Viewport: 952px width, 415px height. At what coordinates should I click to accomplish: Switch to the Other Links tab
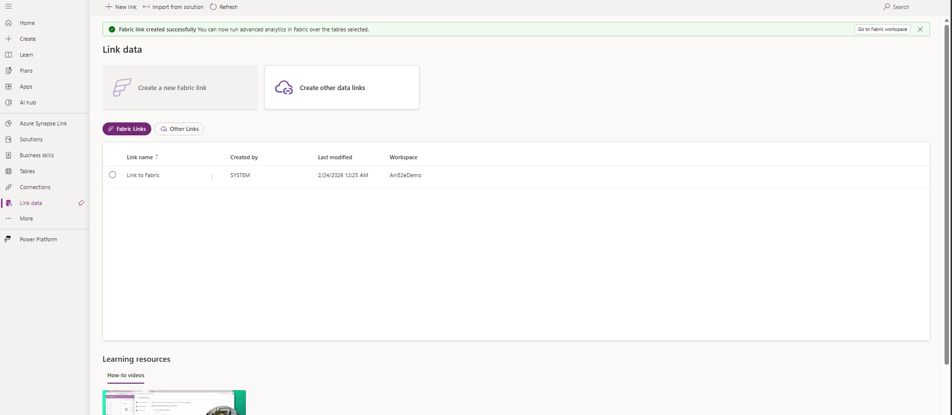[x=179, y=129]
